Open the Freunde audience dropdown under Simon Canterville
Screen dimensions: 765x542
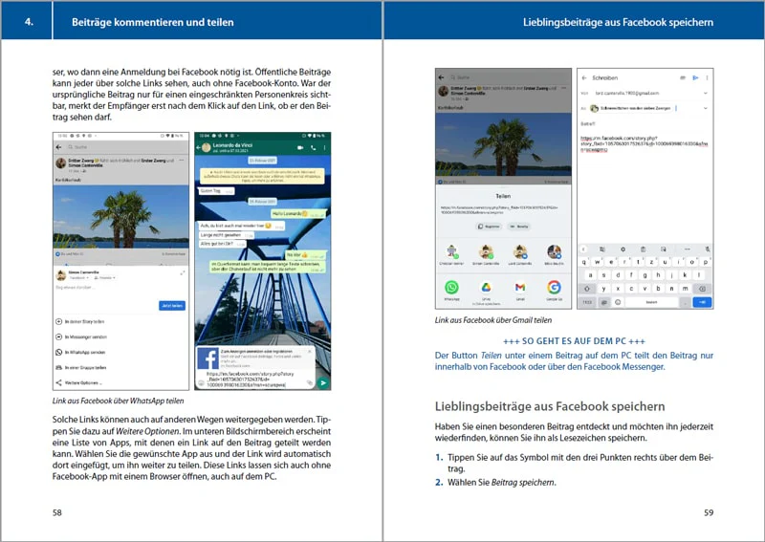pyautogui.click(x=104, y=277)
